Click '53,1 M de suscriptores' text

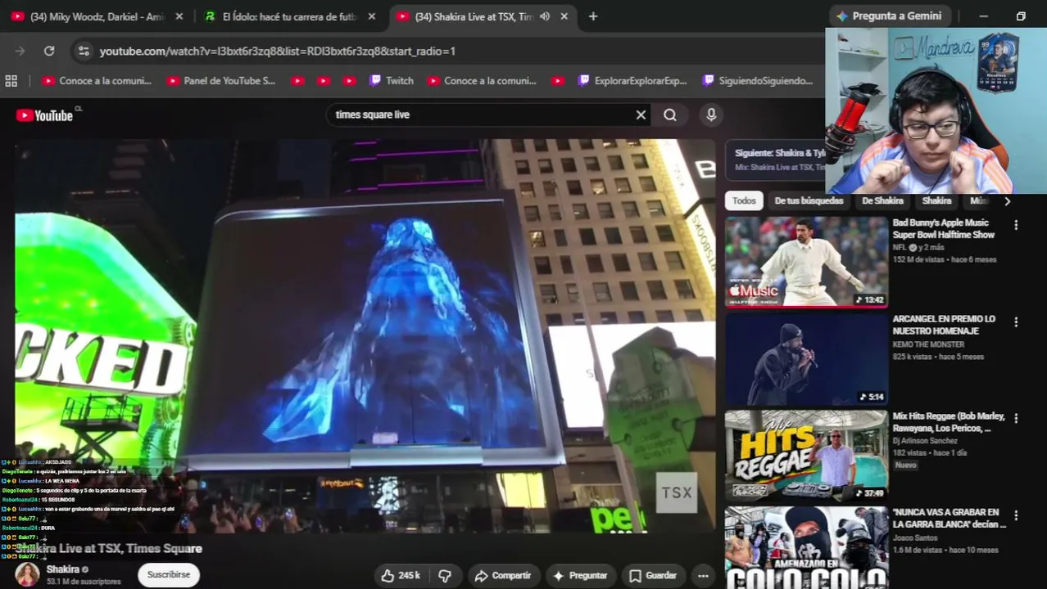84,582
